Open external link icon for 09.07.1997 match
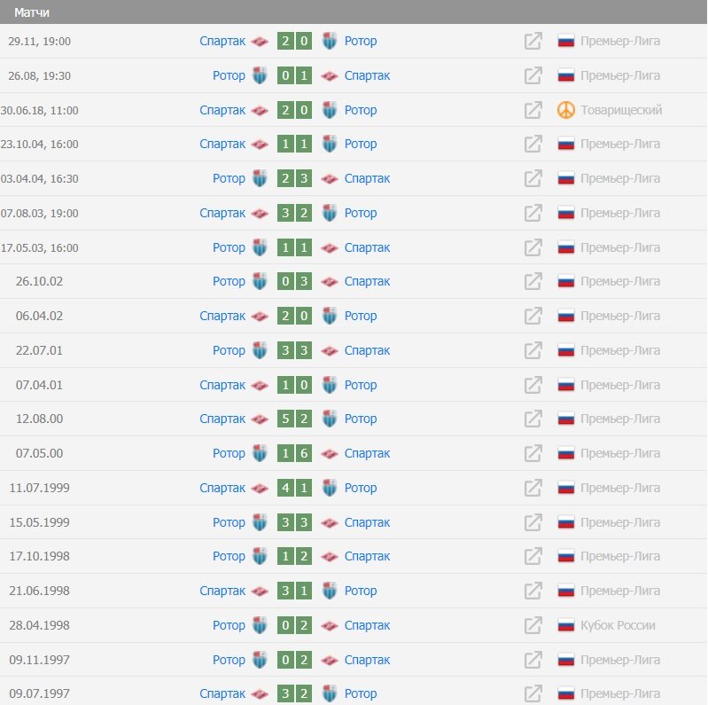The width and height of the screenshot is (708, 705). 533,693
